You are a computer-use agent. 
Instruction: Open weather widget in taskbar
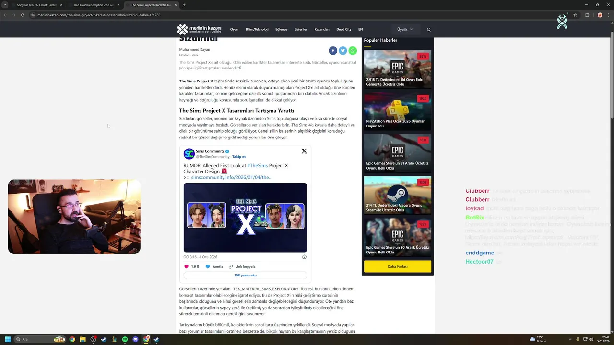(538, 339)
